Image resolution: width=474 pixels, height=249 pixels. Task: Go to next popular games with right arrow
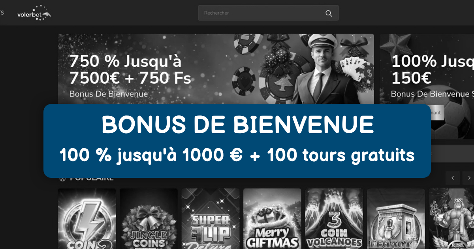click(x=468, y=178)
